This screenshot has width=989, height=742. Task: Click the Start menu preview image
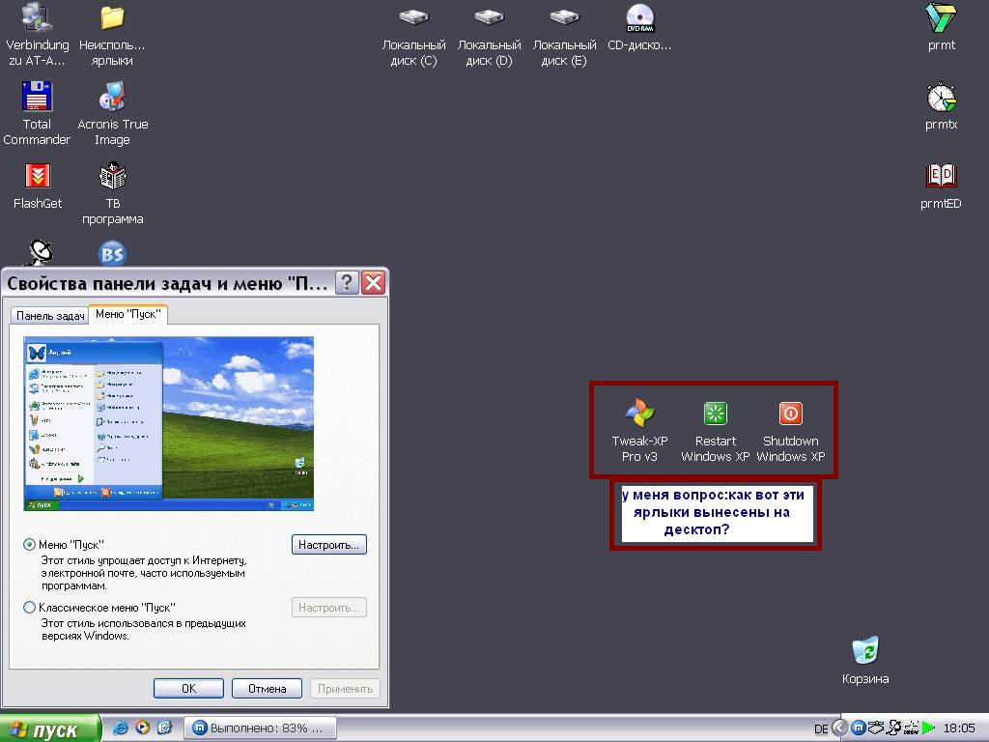168,423
